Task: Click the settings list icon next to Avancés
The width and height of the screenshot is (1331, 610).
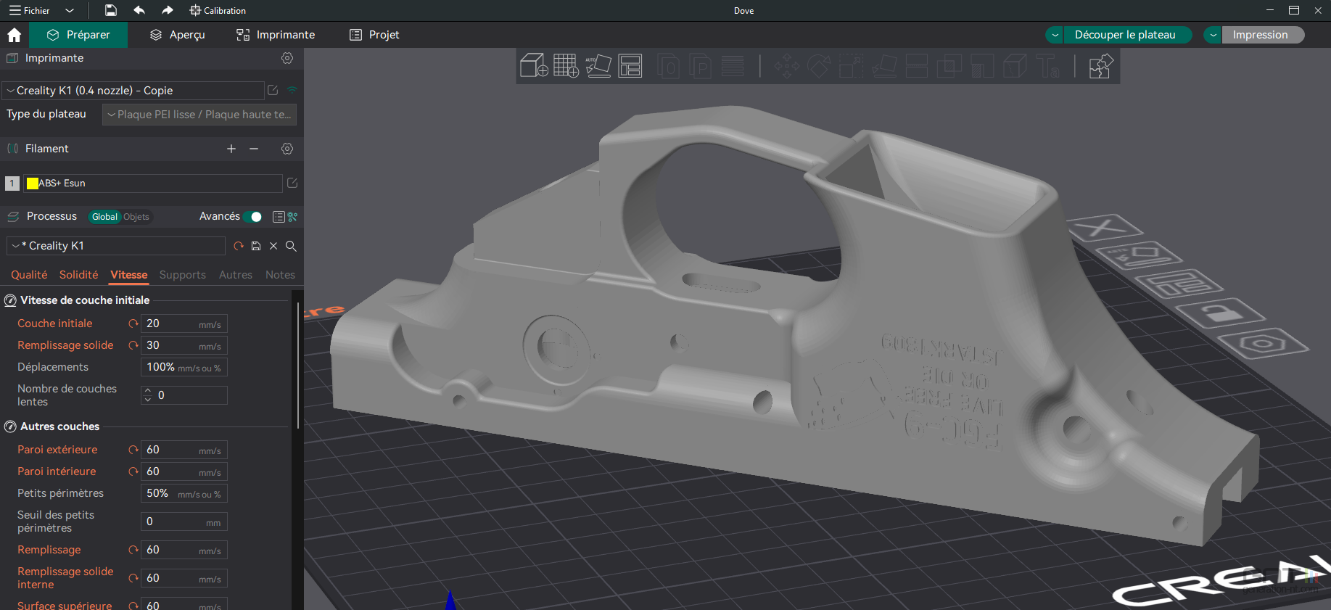Action: click(x=279, y=217)
